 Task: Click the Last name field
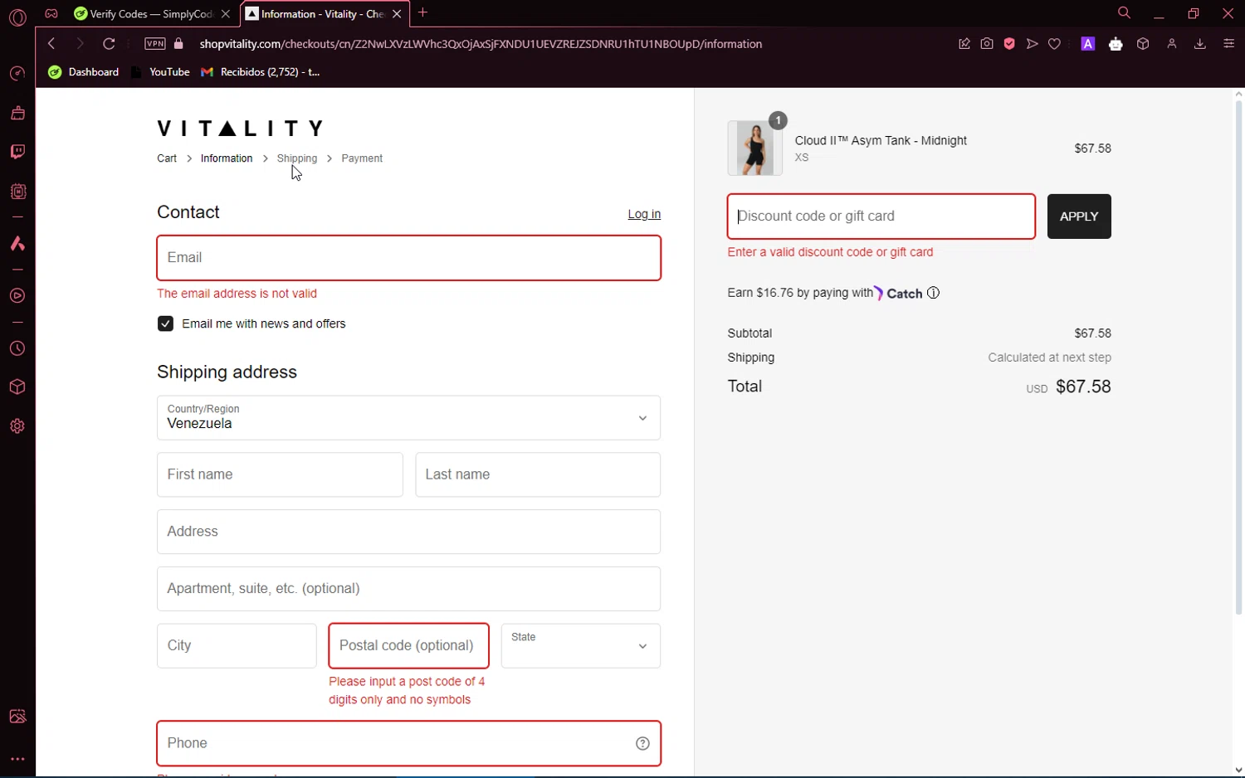click(538, 474)
